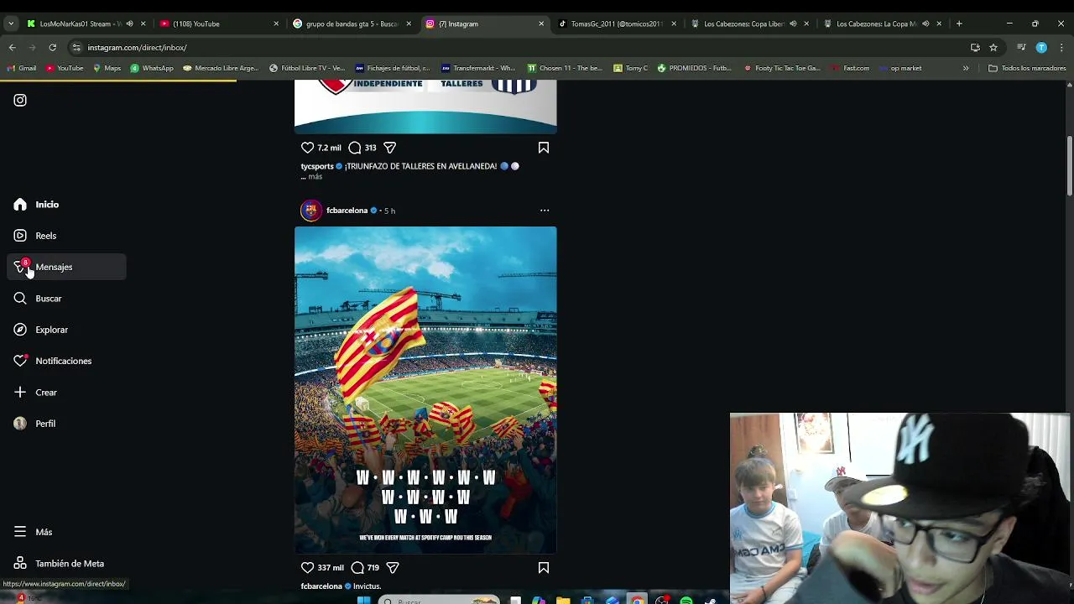Expand the Más hamburger menu
Viewport: 1074px width, 604px height.
pos(20,532)
